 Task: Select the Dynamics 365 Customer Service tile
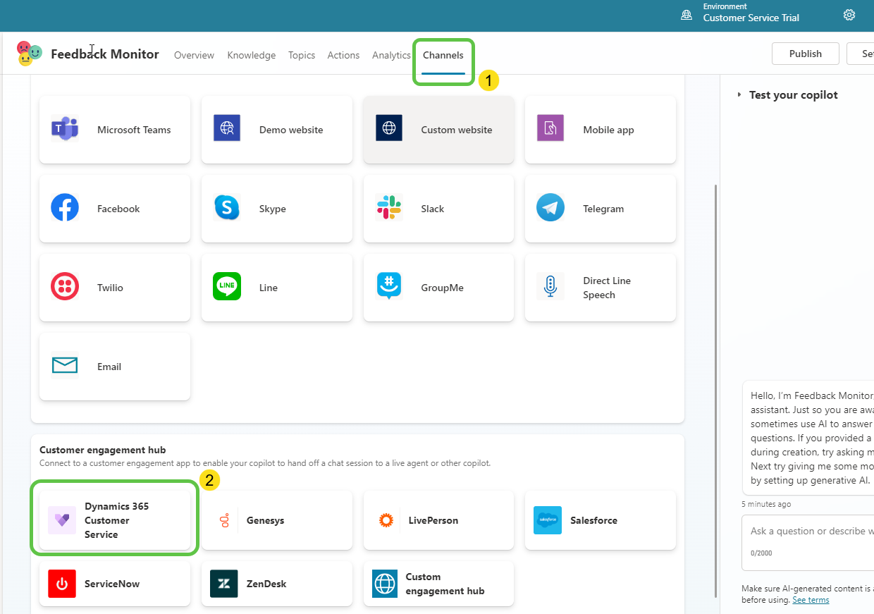tap(116, 520)
